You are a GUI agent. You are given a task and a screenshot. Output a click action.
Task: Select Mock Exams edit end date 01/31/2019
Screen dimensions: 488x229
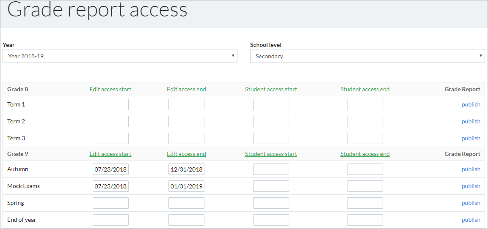(x=186, y=186)
